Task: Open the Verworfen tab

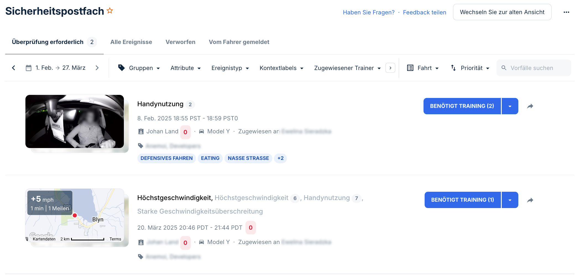Action: [x=180, y=42]
